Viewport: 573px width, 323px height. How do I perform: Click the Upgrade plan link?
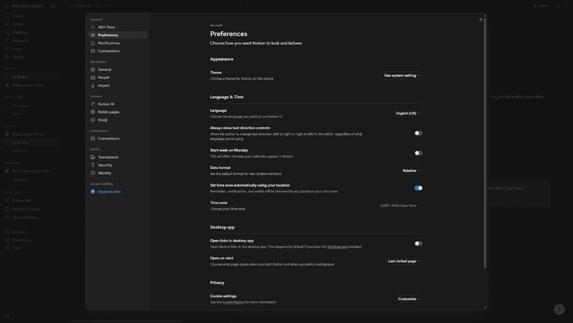pos(109,192)
